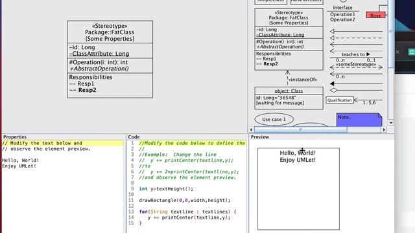Click the palette horizontal scrollbar thumb

[x=300, y=129]
